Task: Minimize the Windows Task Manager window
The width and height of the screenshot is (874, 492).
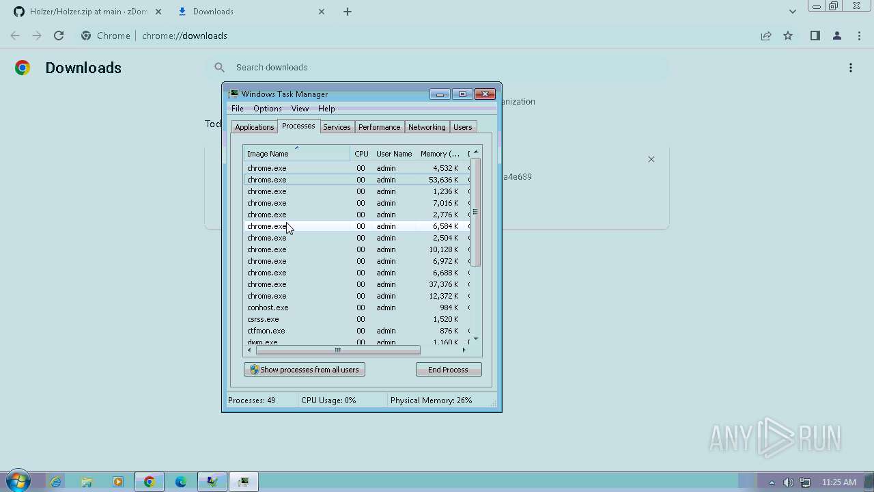Action: pyautogui.click(x=440, y=94)
